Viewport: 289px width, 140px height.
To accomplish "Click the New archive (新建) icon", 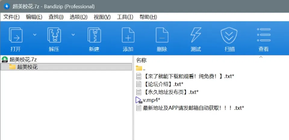I will pos(94,35).
